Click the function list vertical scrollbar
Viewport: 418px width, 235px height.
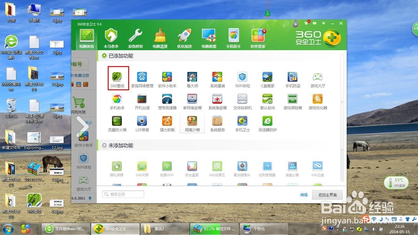(342, 102)
